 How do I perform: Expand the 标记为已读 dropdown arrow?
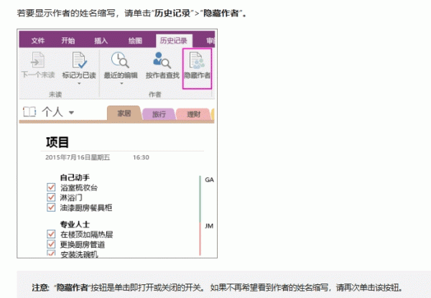[x=79, y=83]
